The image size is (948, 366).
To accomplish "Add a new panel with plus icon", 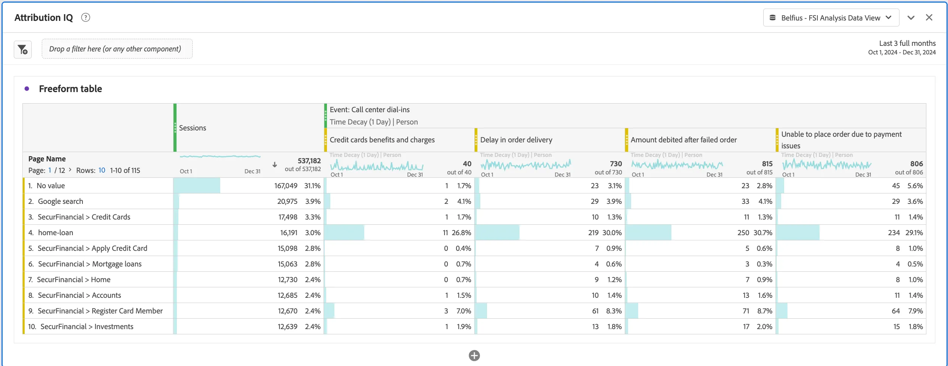I will click(474, 356).
